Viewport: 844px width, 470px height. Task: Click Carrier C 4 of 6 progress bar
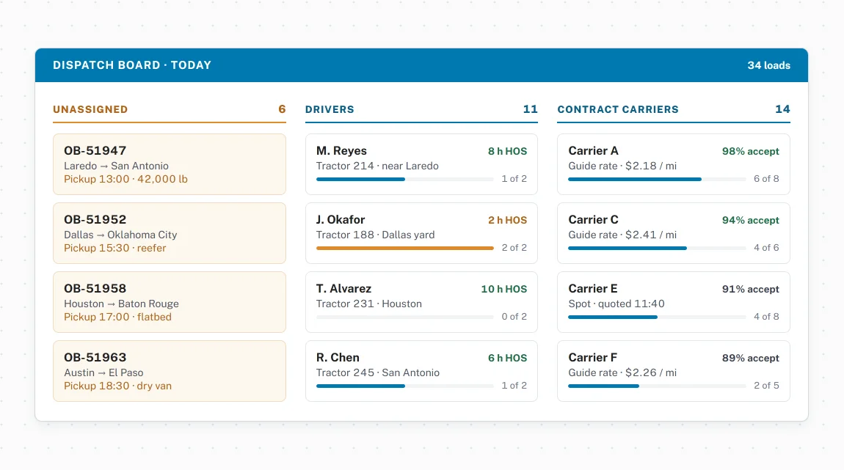point(658,248)
